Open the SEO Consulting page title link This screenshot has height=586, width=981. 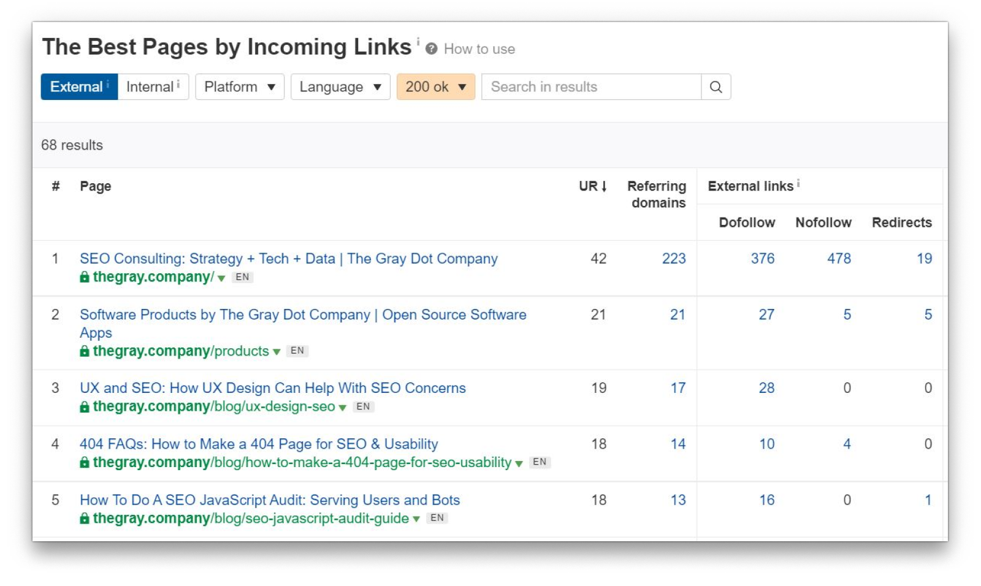(x=288, y=259)
